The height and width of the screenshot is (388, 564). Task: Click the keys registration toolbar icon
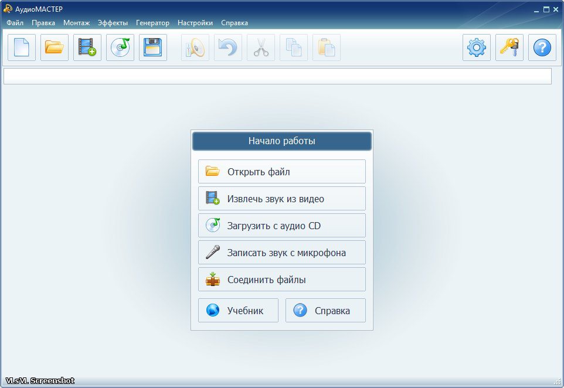click(509, 47)
